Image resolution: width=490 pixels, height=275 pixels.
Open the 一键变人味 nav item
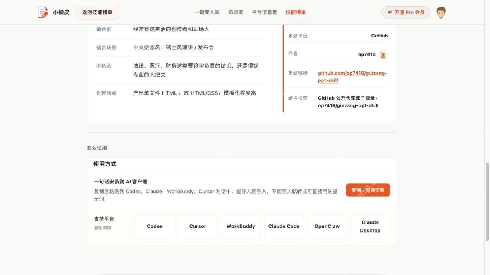207,12
